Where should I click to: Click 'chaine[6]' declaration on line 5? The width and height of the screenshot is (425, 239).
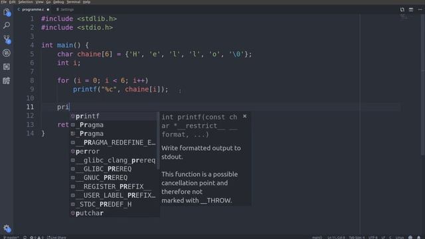95,54
